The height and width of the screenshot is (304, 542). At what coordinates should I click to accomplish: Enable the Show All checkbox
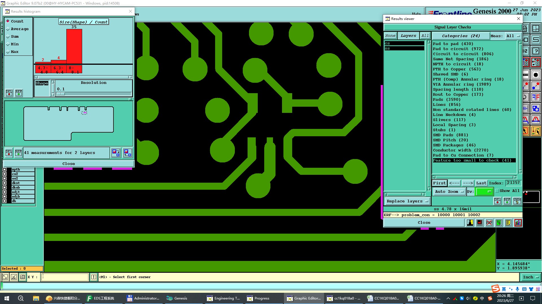click(497, 191)
